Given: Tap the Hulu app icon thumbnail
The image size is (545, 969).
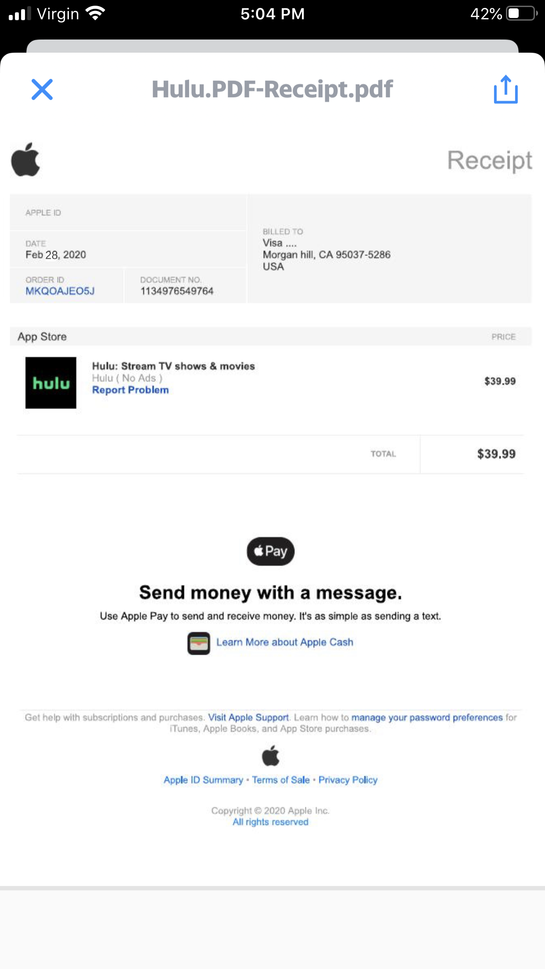Looking at the screenshot, I should 51,383.
